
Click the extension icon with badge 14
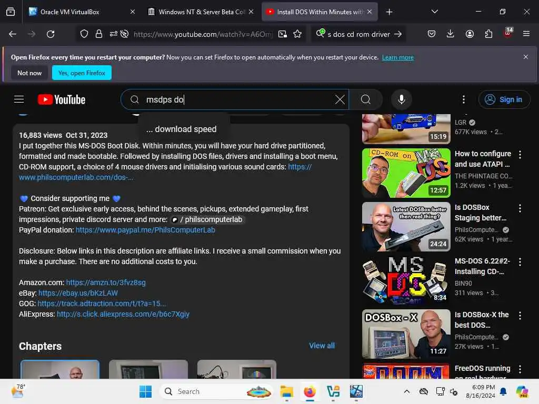[x=508, y=33]
